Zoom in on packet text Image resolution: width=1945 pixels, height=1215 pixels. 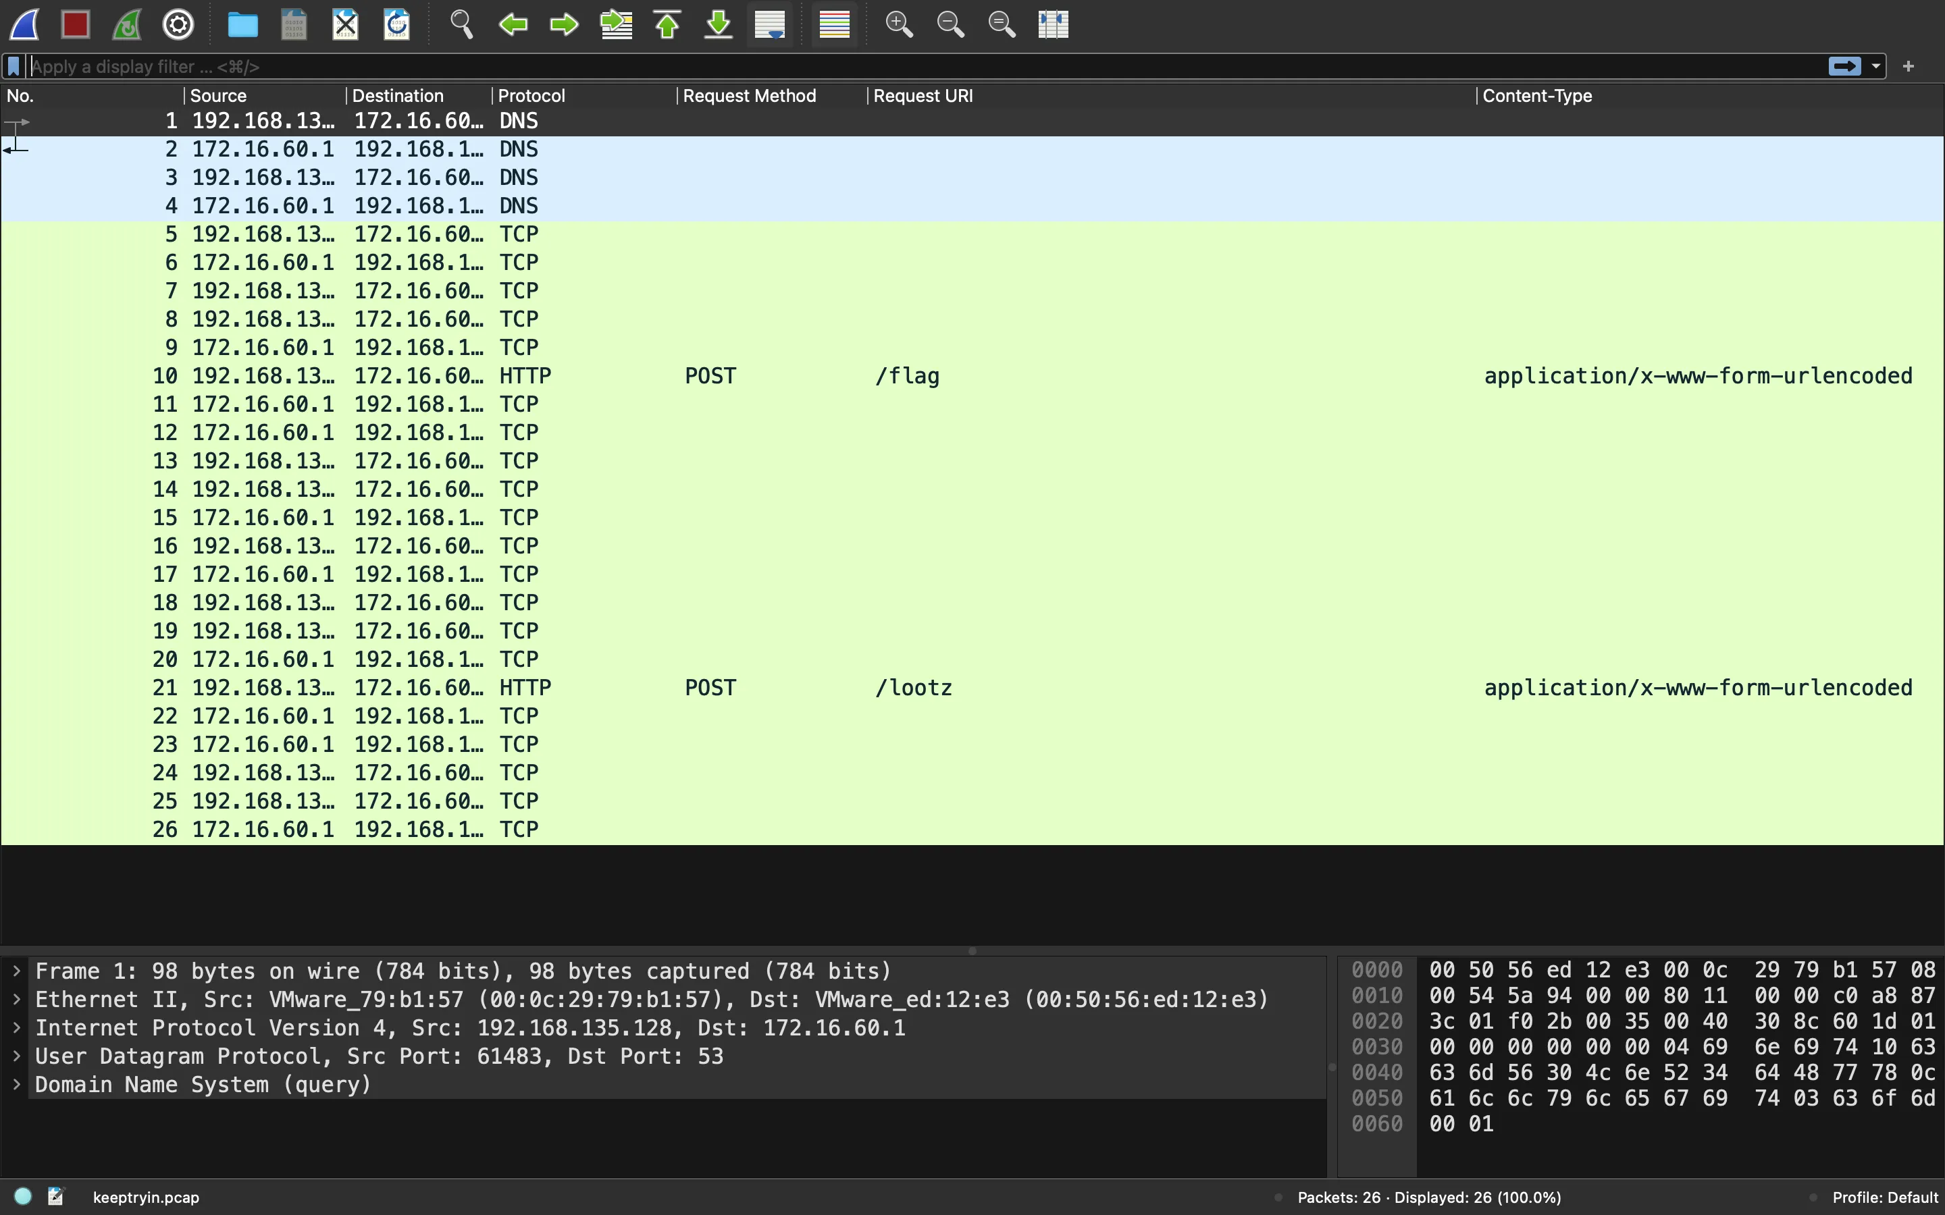click(899, 24)
